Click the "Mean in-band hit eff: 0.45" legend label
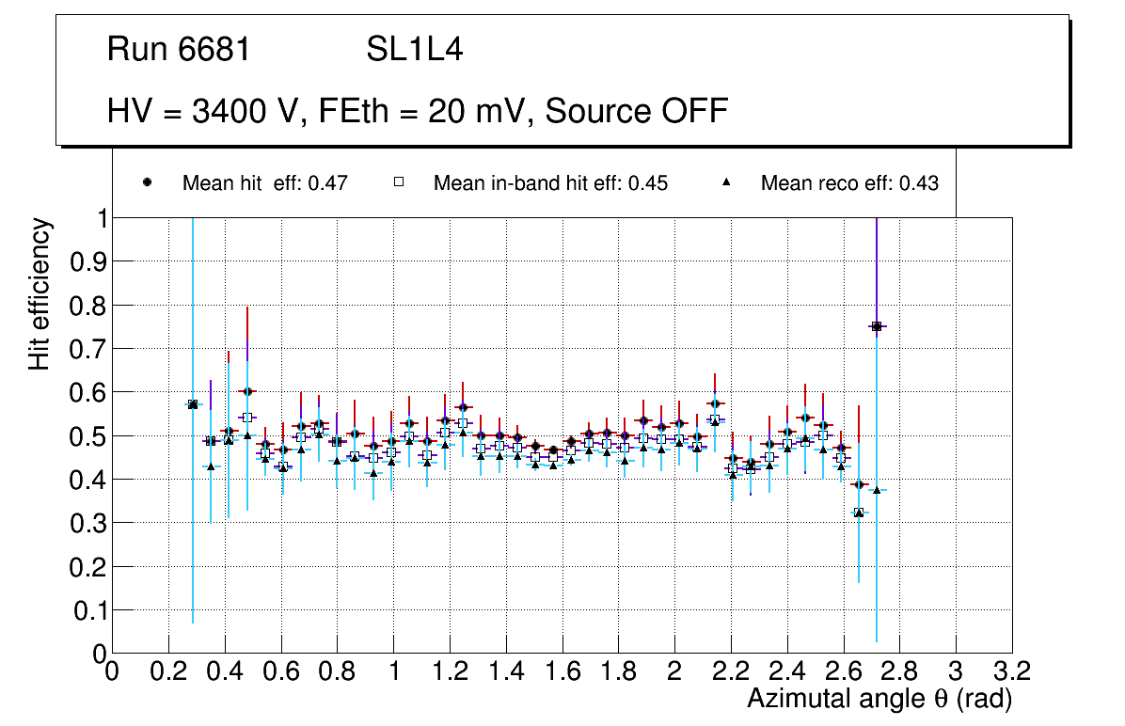The image size is (1125, 726). coord(550,183)
